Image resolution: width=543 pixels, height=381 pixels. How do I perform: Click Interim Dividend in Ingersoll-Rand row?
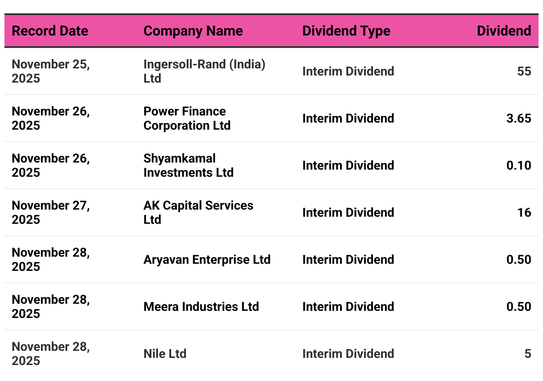pos(348,71)
